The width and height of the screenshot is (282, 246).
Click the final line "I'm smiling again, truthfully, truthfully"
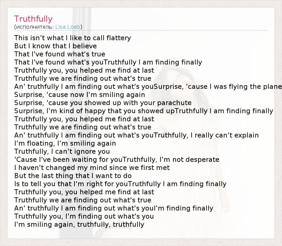pos(79,224)
